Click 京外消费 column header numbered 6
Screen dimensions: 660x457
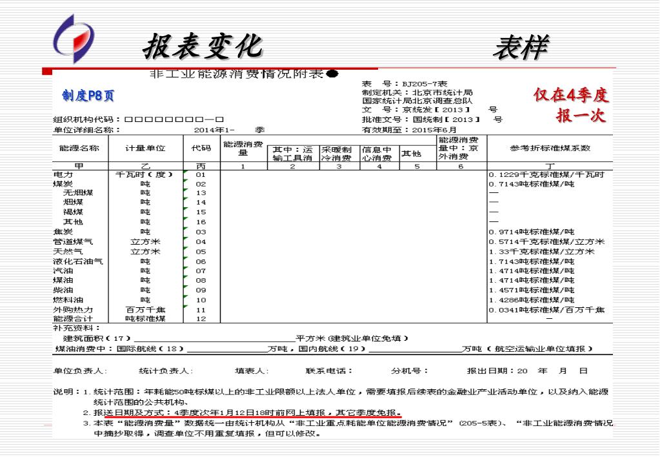[x=459, y=148]
